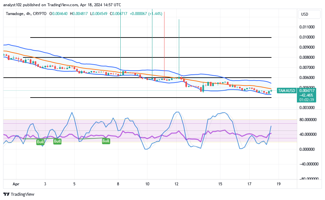The width and height of the screenshot is (325, 200).
Task: Click the 0.011000 price axis label
Action: coord(307,27)
